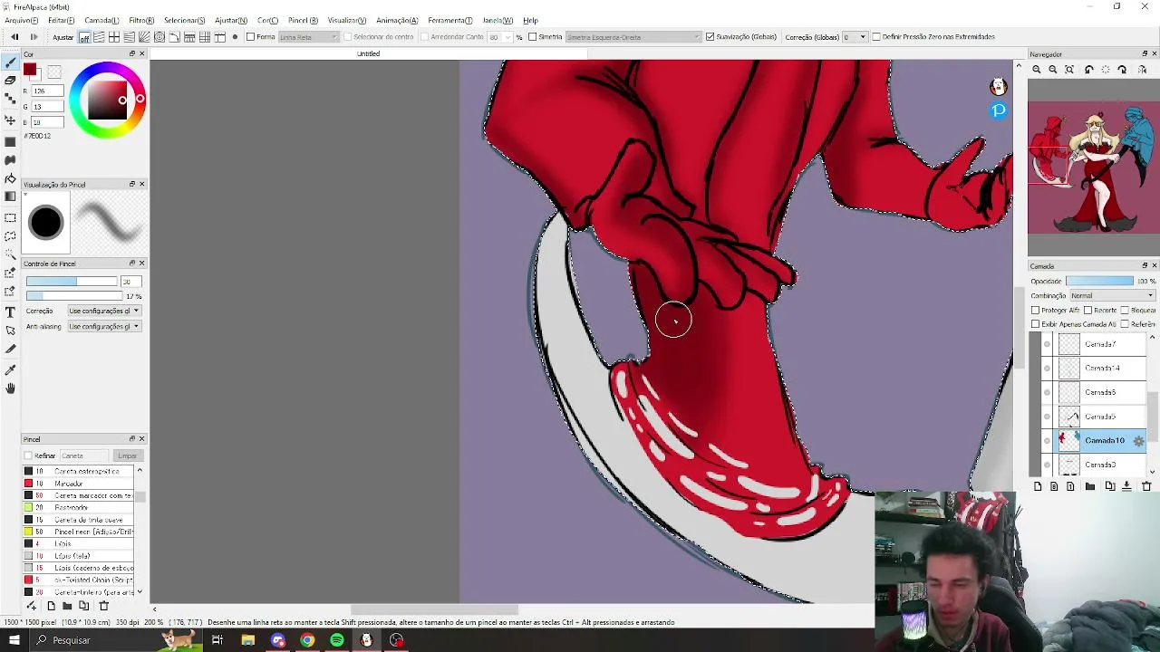Image resolution: width=1160 pixels, height=652 pixels.
Task: Toggle the Refinar checkbox in the Pincel panel
Action: click(x=28, y=455)
